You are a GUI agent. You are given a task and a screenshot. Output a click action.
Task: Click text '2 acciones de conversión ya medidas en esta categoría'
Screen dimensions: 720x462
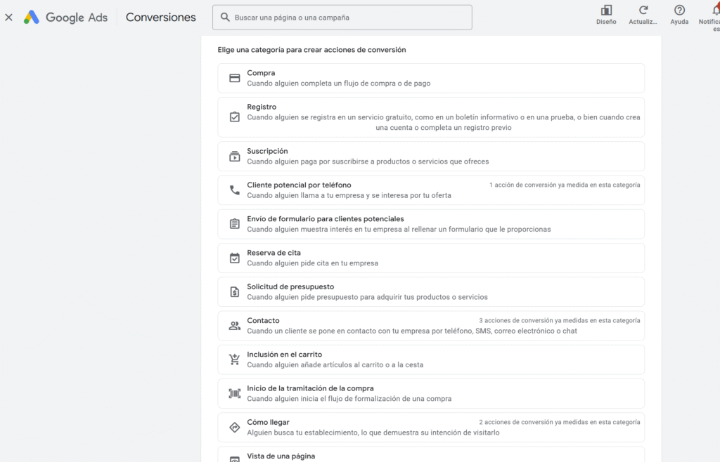tap(559, 422)
